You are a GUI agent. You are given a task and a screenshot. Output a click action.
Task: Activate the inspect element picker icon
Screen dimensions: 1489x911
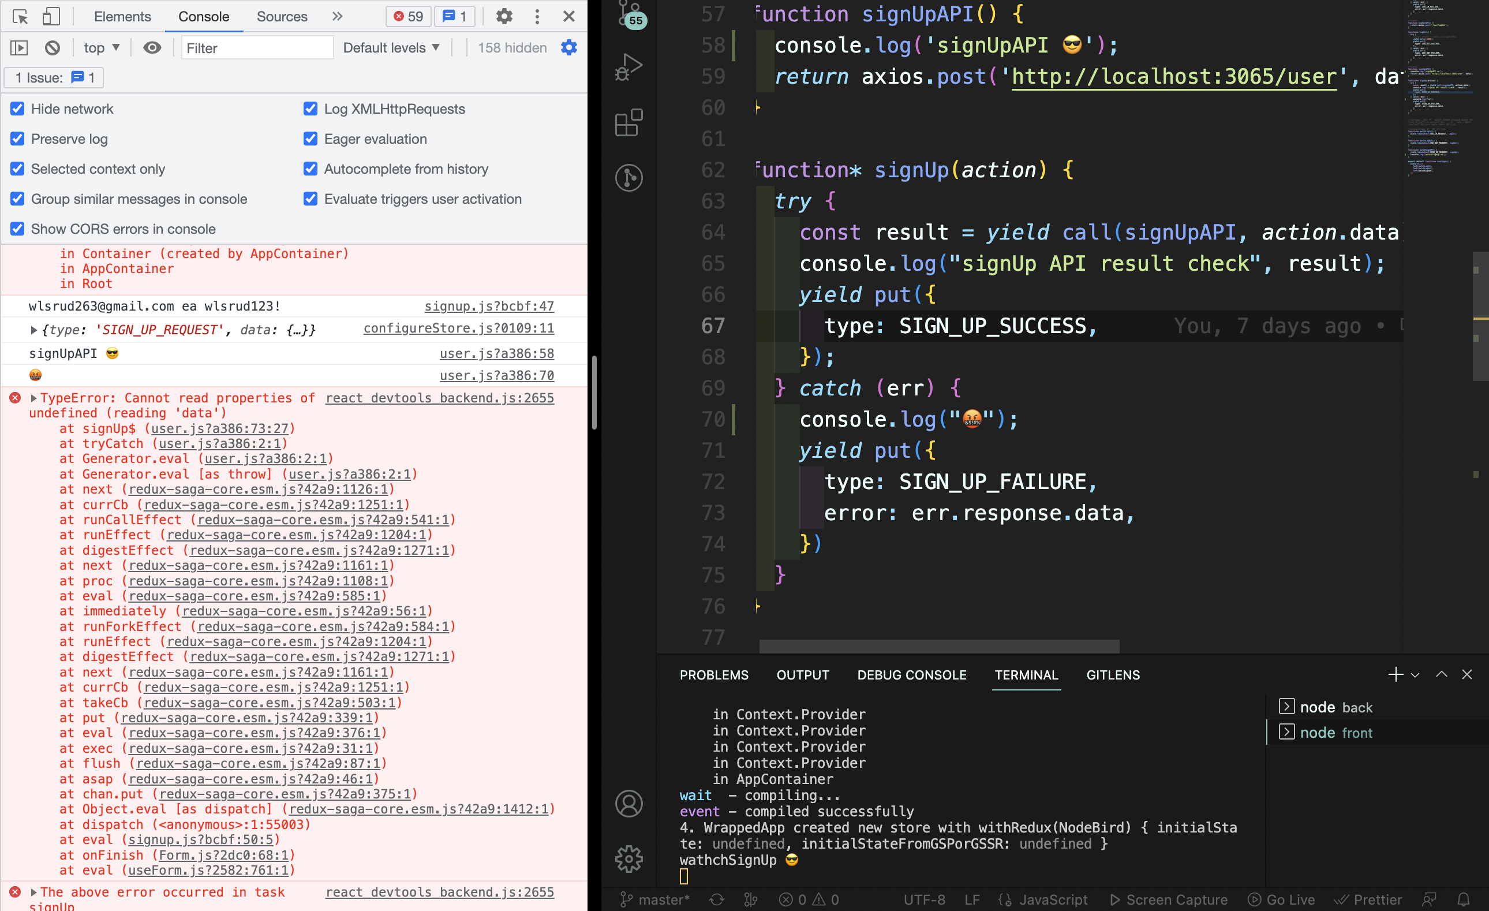[x=20, y=16]
